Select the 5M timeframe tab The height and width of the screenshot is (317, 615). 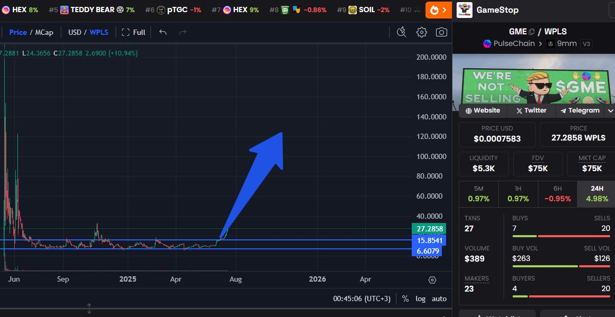[478, 194]
